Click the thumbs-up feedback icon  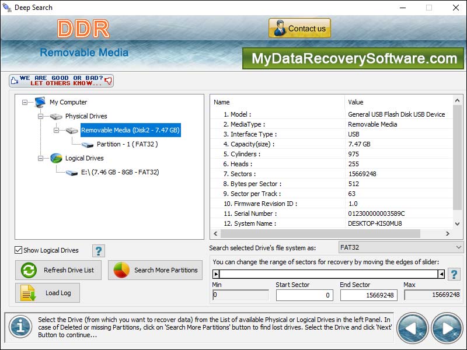tap(14, 80)
